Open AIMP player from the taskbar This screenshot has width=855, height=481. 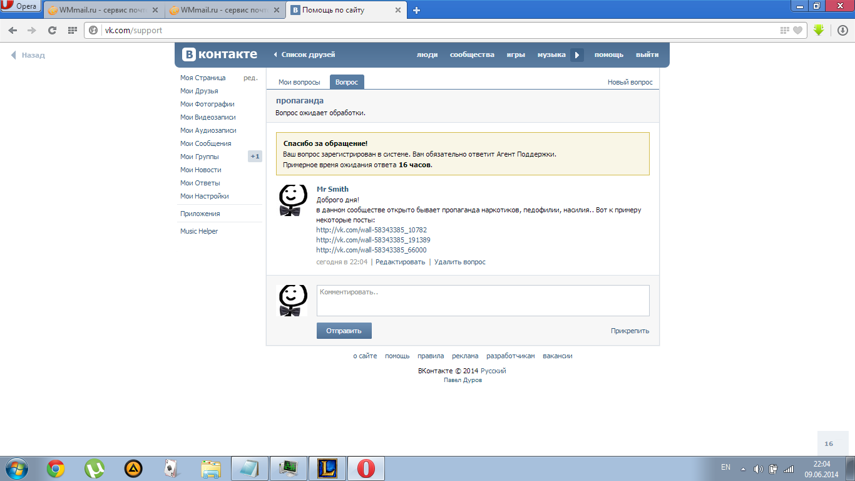click(x=133, y=468)
